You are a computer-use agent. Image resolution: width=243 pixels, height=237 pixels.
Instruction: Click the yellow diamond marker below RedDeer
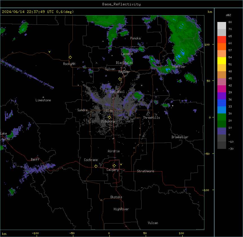pyautogui.click(x=120, y=79)
